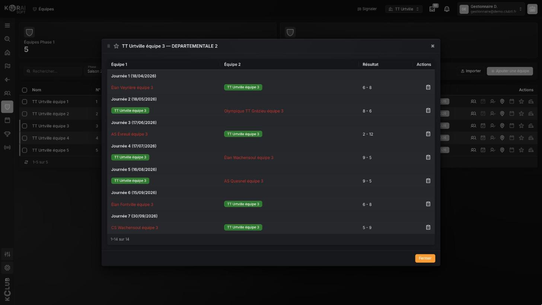Open the search icon in sidebar

(7, 39)
